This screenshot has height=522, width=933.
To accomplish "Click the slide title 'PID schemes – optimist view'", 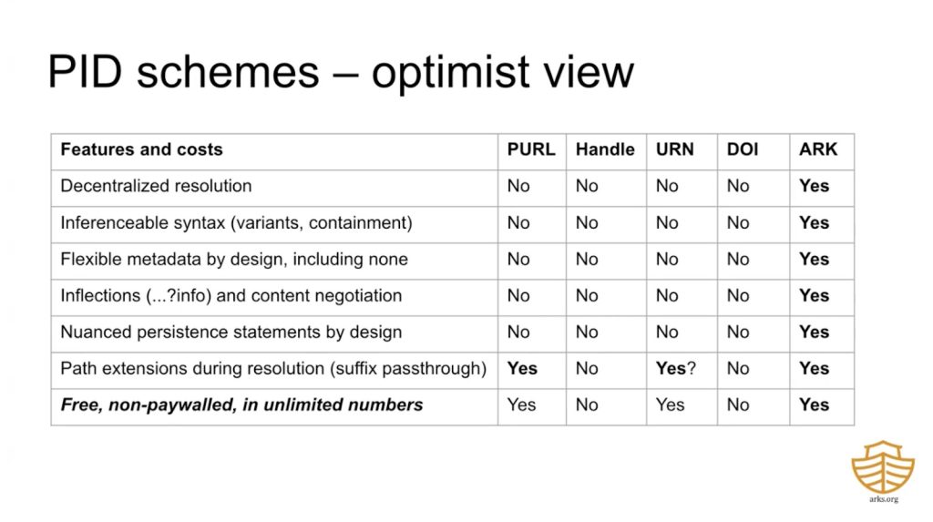I will point(340,71).
